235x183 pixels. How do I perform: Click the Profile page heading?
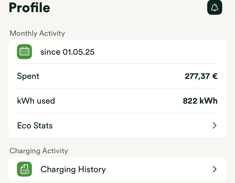coord(29,8)
